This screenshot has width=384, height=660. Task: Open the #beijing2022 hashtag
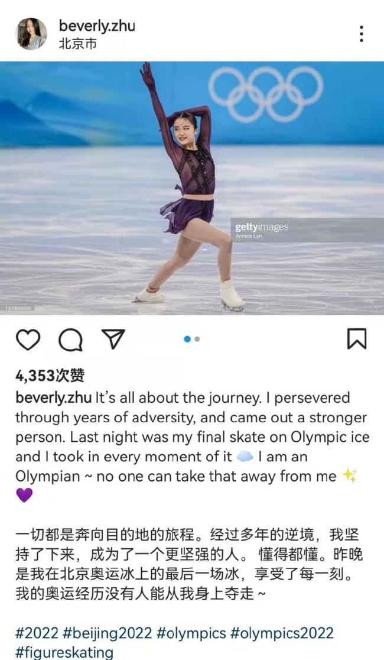click(x=108, y=633)
